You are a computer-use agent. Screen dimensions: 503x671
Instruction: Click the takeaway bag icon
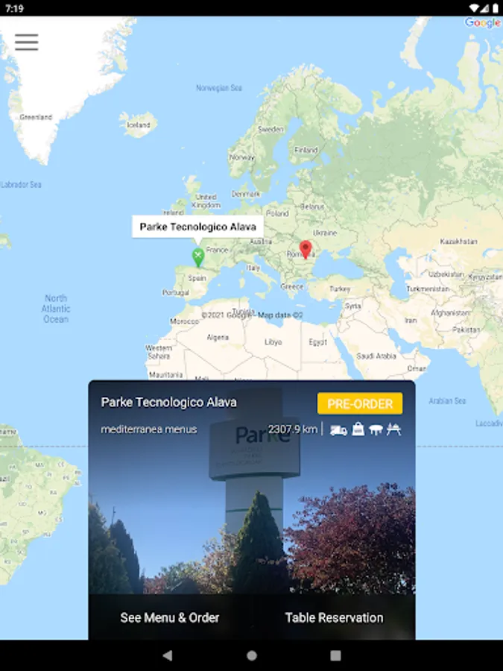coord(358,429)
